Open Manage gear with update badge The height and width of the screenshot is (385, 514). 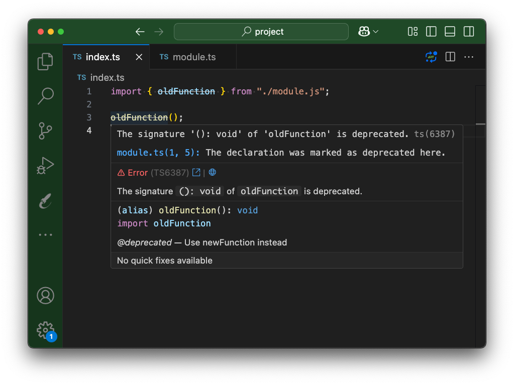(x=46, y=331)
